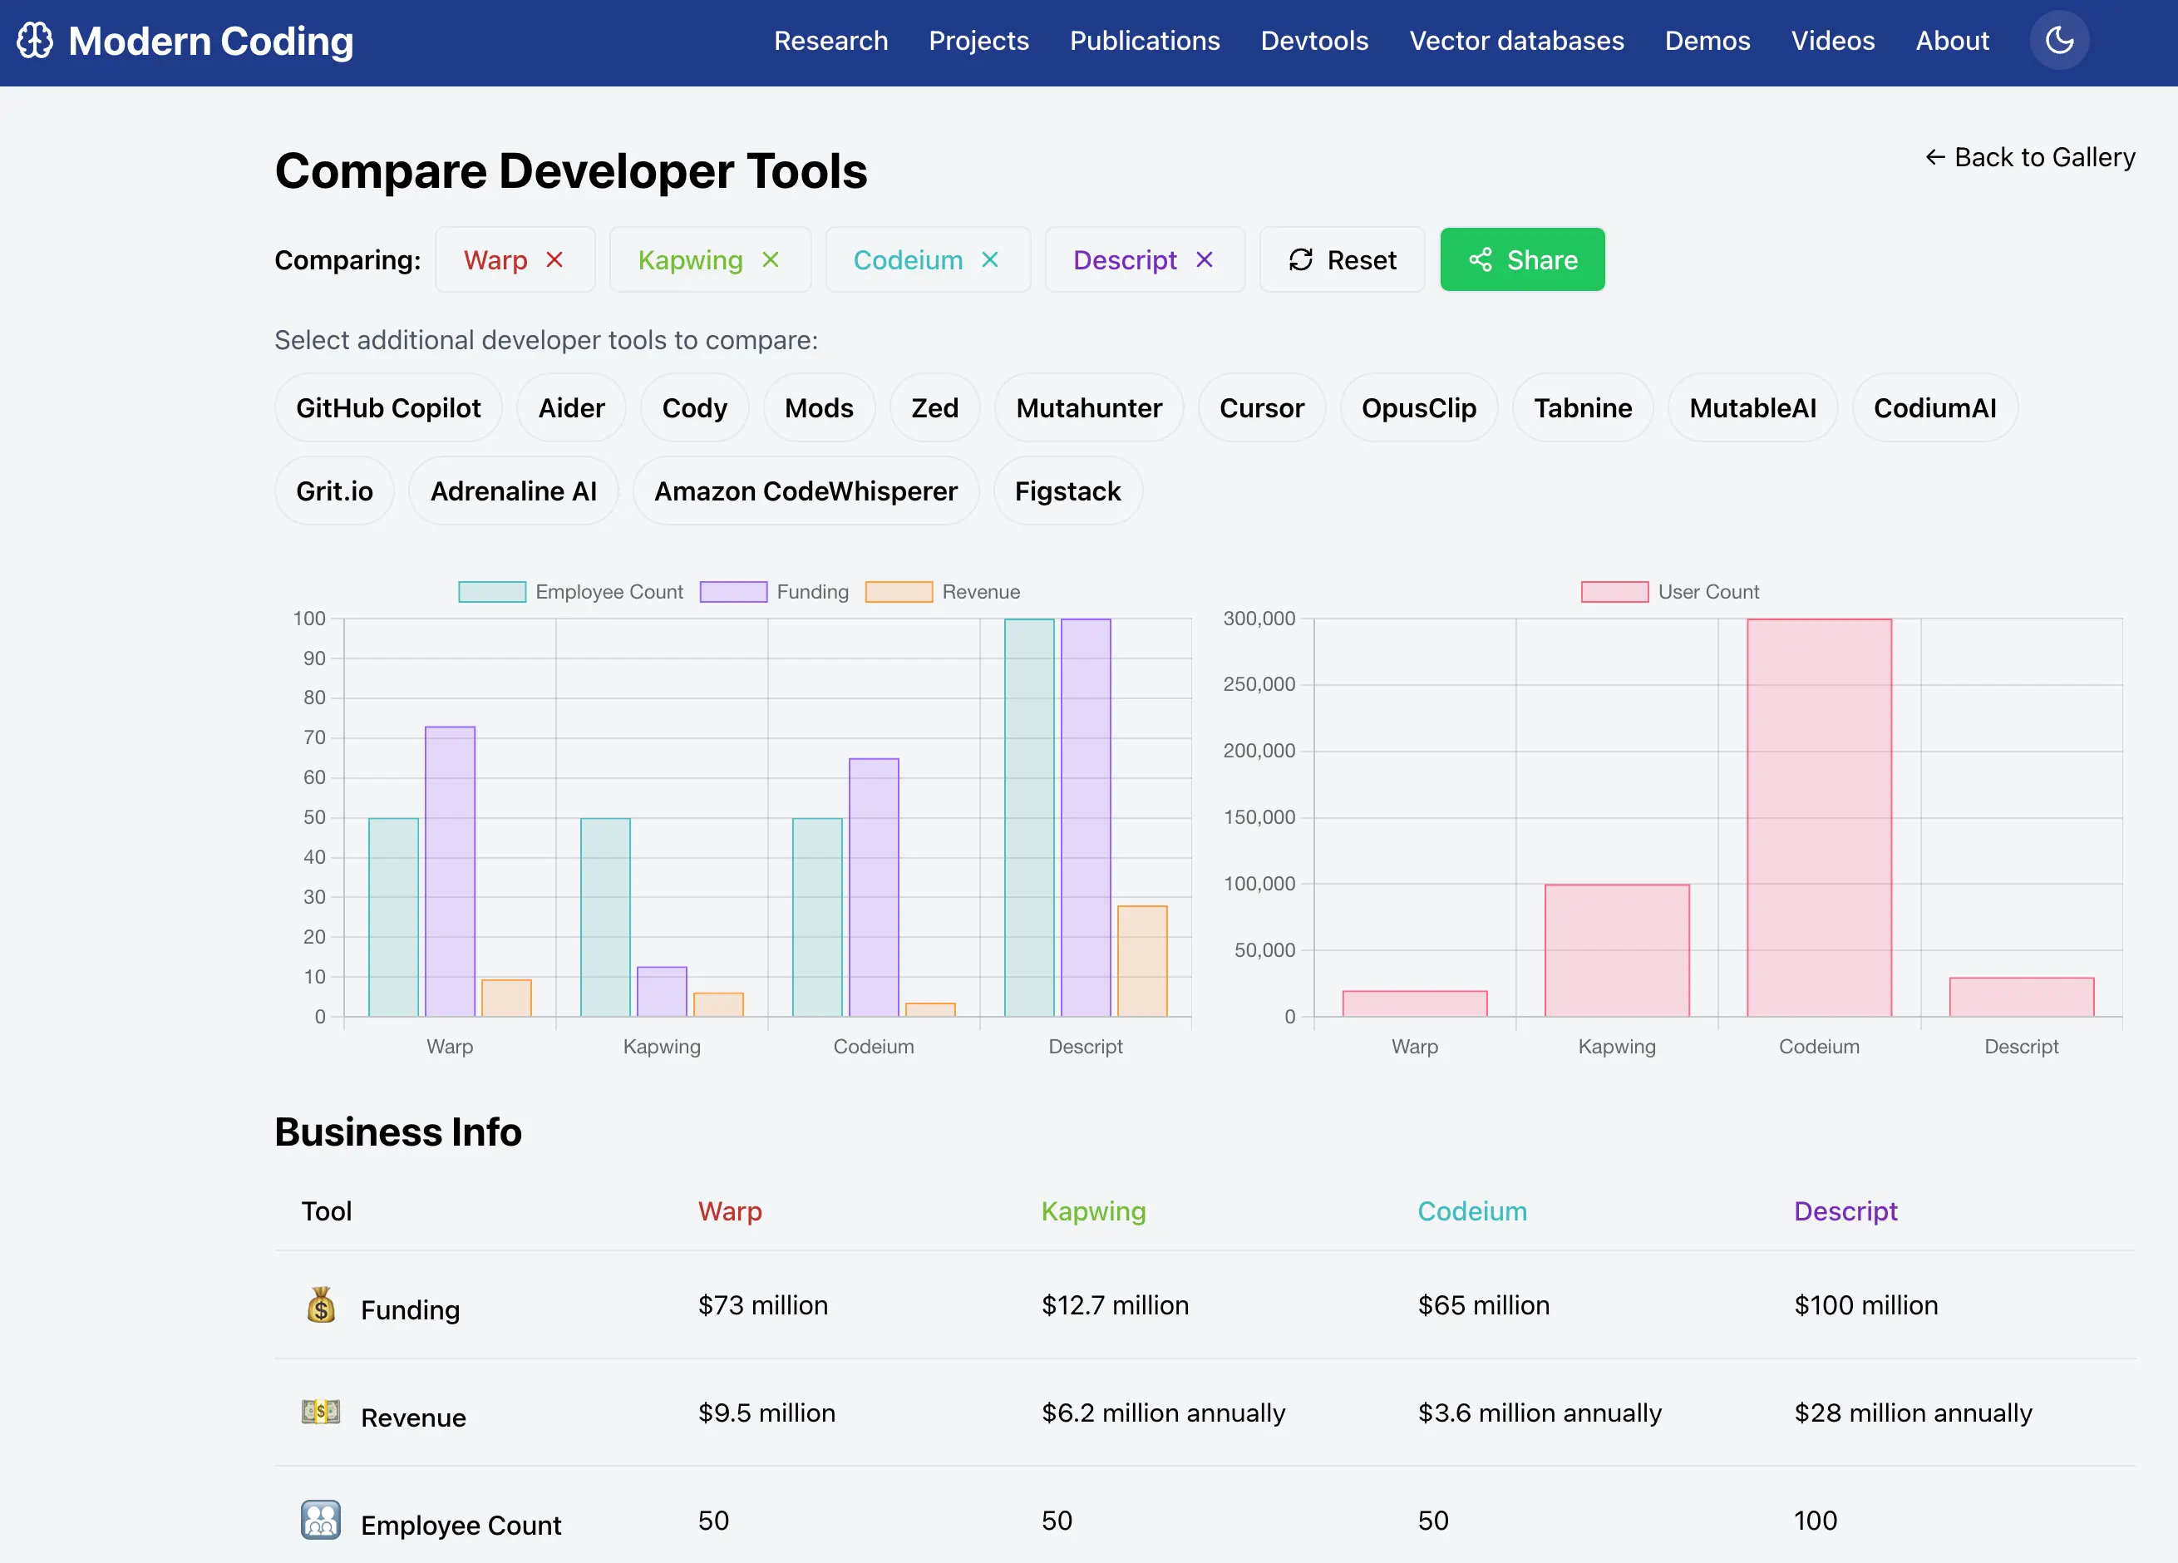
Task: Toggle dark mode with the moon icon
Action: point(2059,41)
